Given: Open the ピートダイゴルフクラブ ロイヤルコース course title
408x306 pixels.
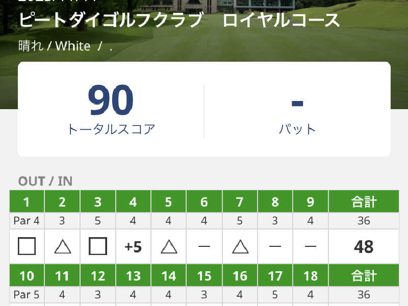Looking at the screenshot, I should (179, 20).
